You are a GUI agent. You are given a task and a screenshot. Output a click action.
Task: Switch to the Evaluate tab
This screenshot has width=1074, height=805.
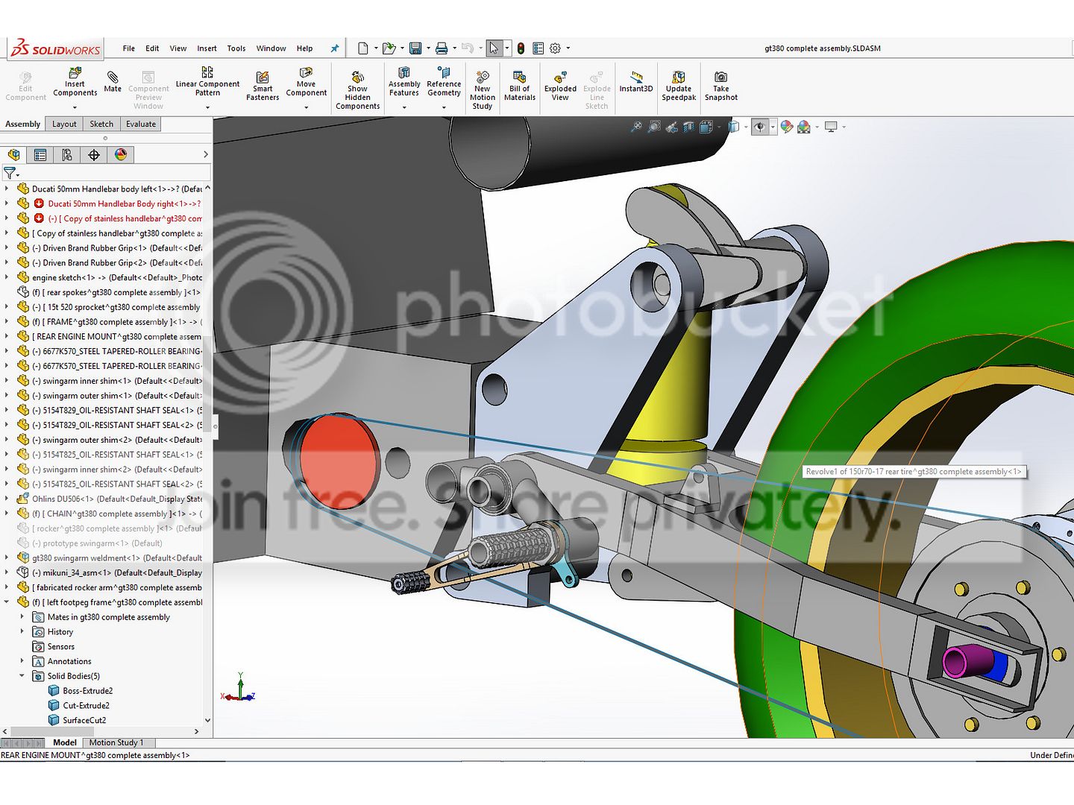click(141, 124)
